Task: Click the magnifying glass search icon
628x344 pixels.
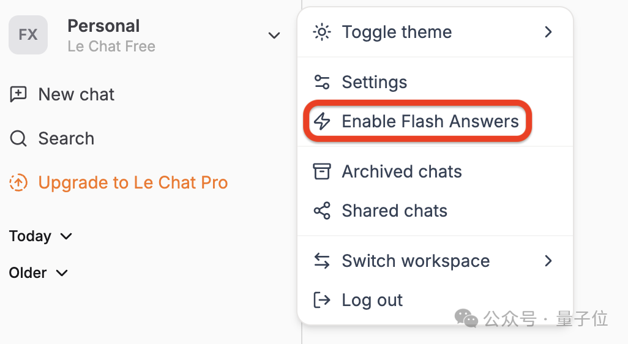Action: click(18, 138)
